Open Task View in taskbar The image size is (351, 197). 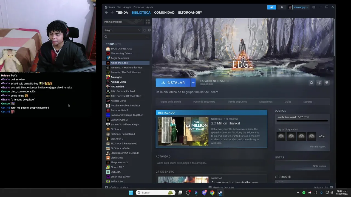(x=180, y=193)
